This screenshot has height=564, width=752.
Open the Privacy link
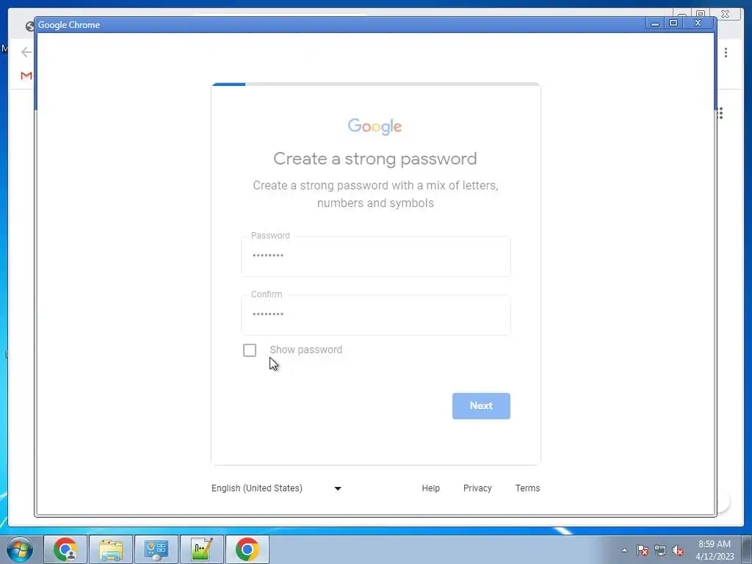[x=477, y=488]
